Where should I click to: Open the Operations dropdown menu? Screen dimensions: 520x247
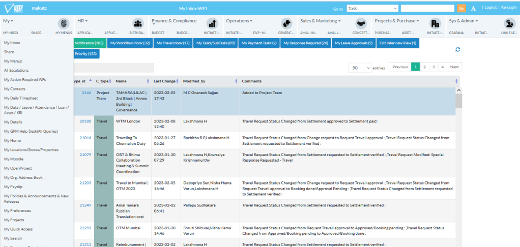[x=239, y=21]
